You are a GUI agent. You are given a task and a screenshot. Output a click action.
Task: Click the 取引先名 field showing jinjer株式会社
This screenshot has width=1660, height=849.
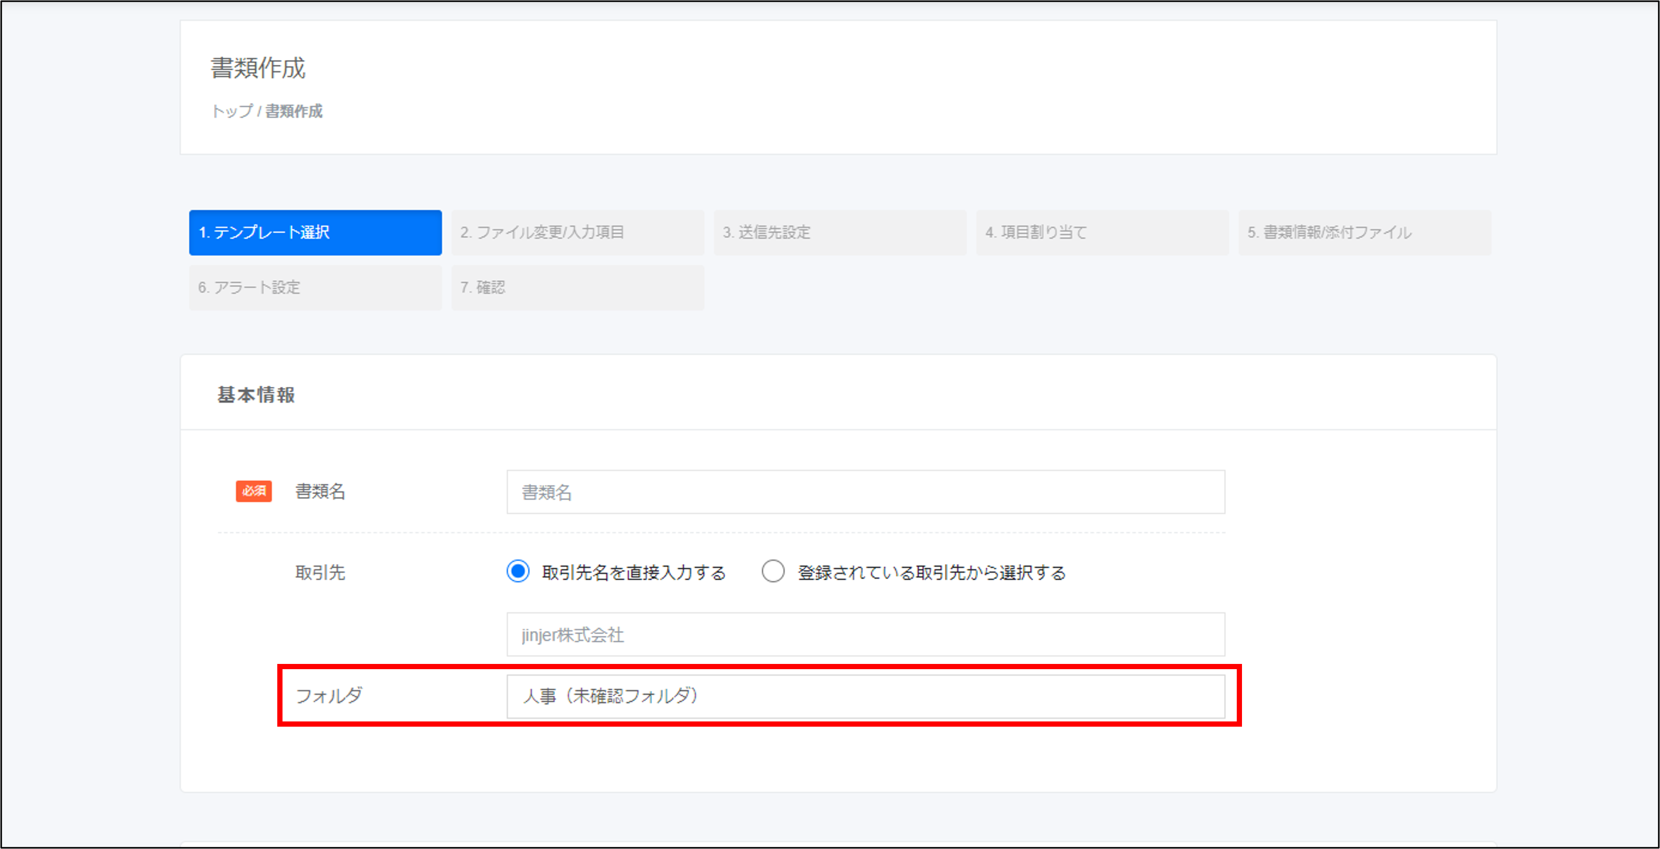pos(865,635)
